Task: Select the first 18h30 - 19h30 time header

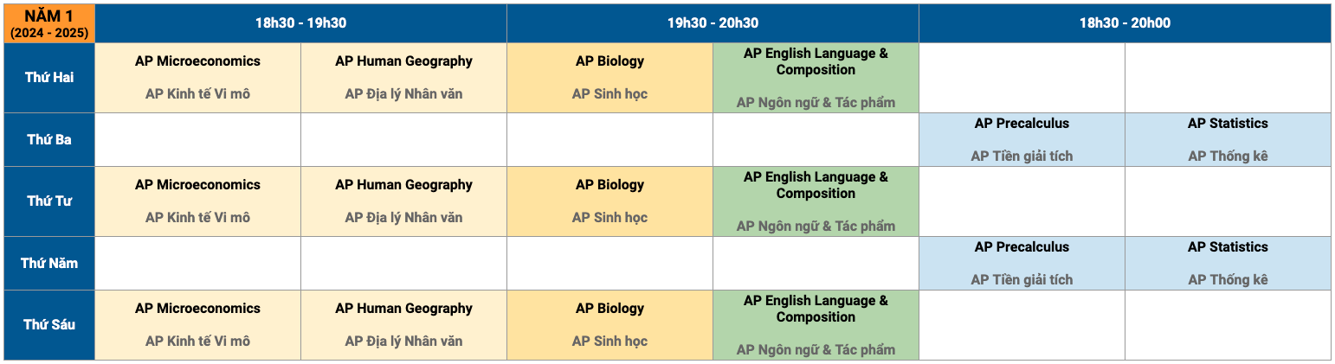Action: (x=300, y=23)
